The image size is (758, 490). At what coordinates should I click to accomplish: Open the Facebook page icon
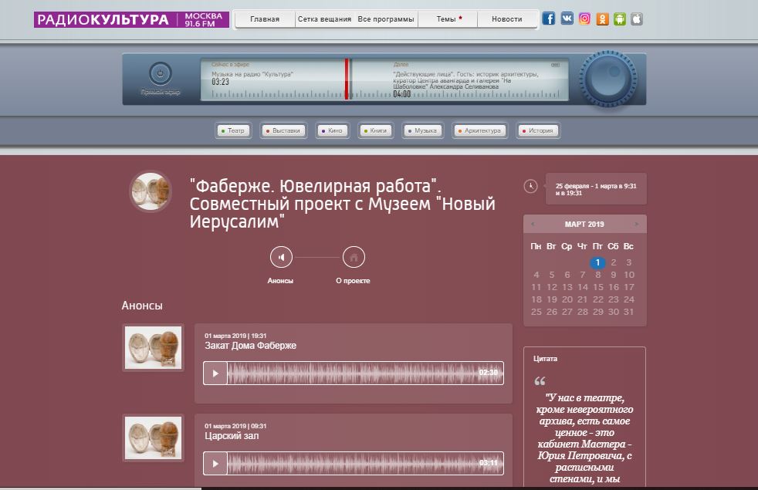[549, 19]
